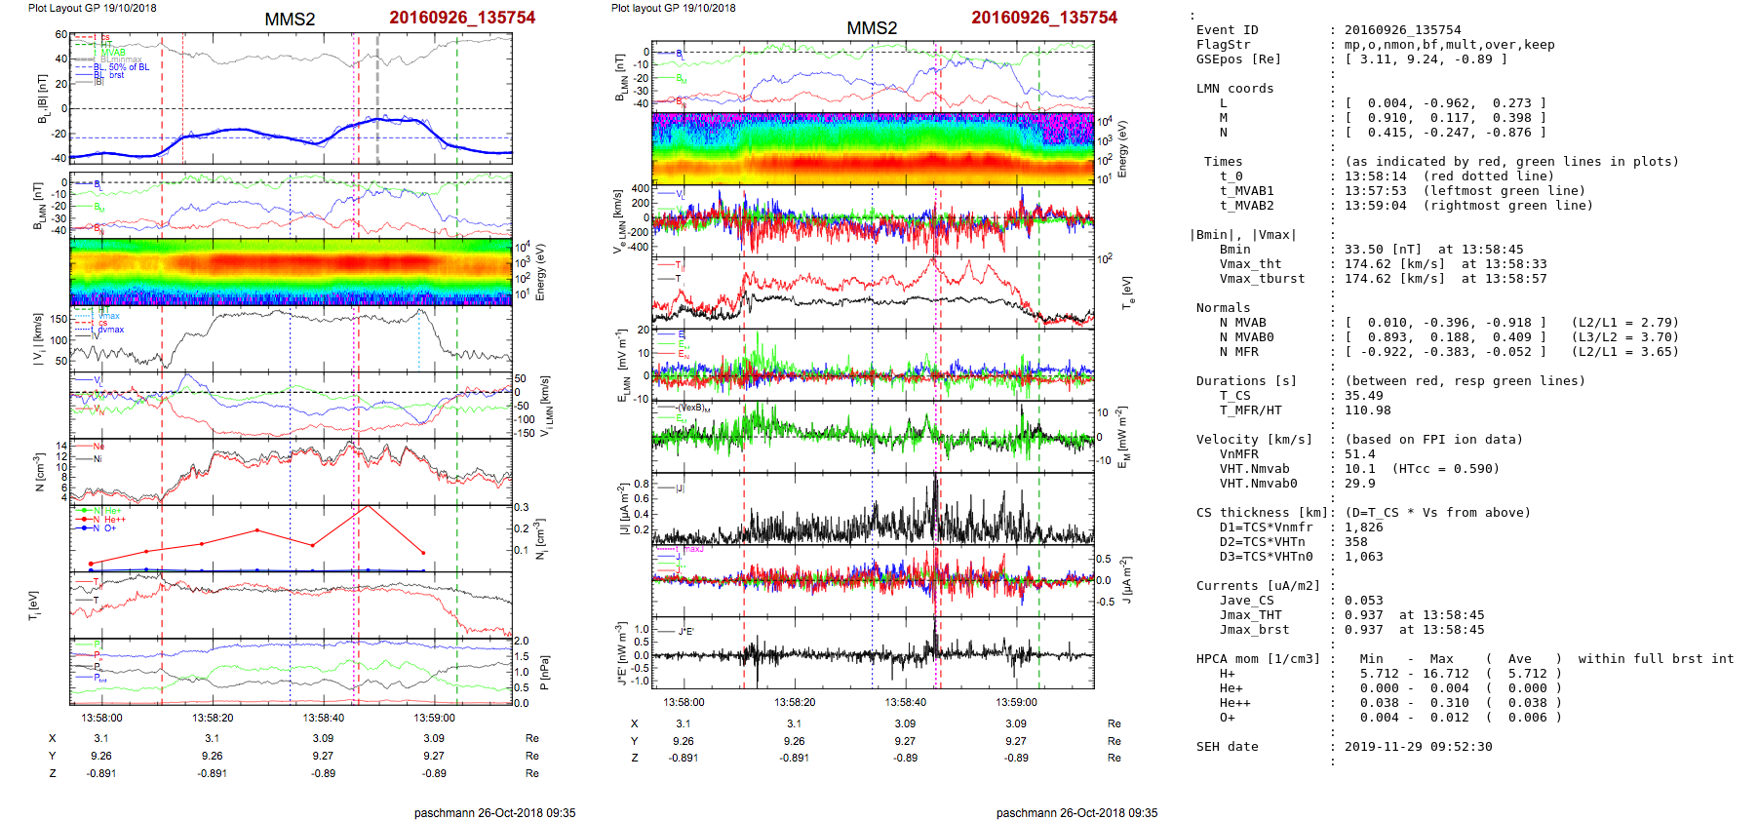The height and width of the screenshot is (820, 1759).
Task: Select the correlation text '(HTcc = 0.590)'
Action: point(1445,469)
